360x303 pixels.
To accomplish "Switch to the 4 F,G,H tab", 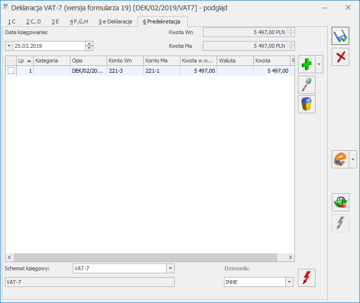I will 79,21.
